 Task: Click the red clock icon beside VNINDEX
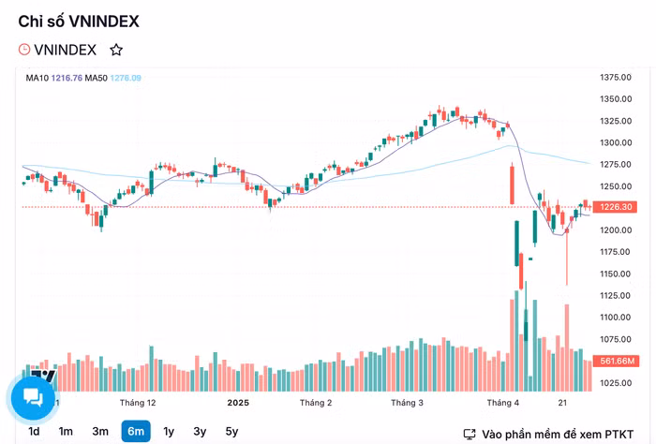coord(24,51)
